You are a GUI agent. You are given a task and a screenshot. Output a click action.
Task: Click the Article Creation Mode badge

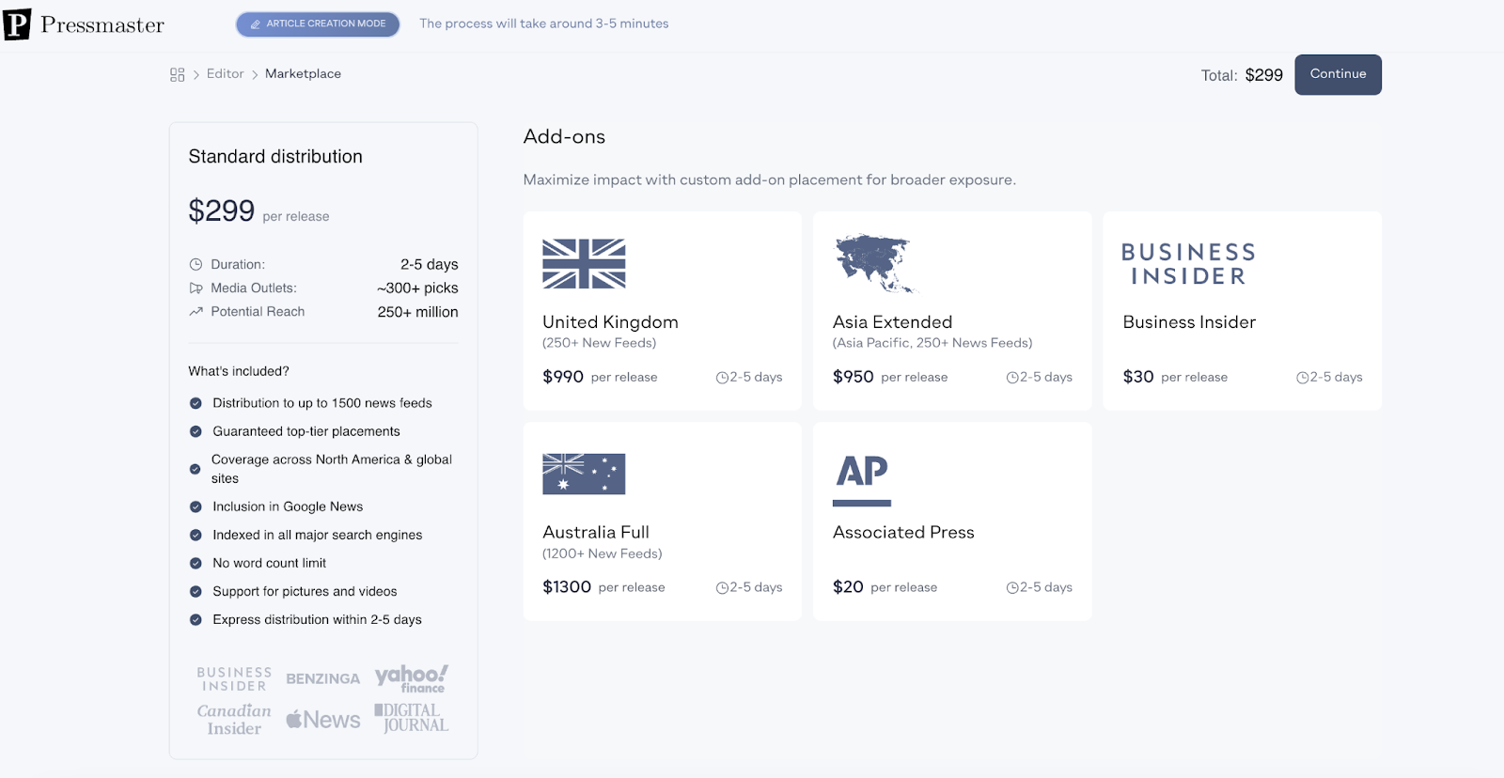point(318,24)
